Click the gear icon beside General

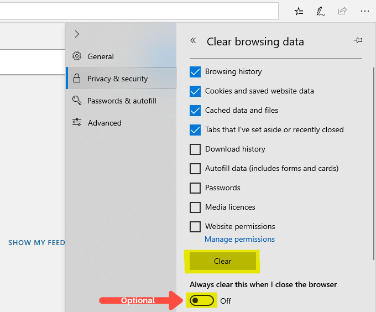point(77,56)
